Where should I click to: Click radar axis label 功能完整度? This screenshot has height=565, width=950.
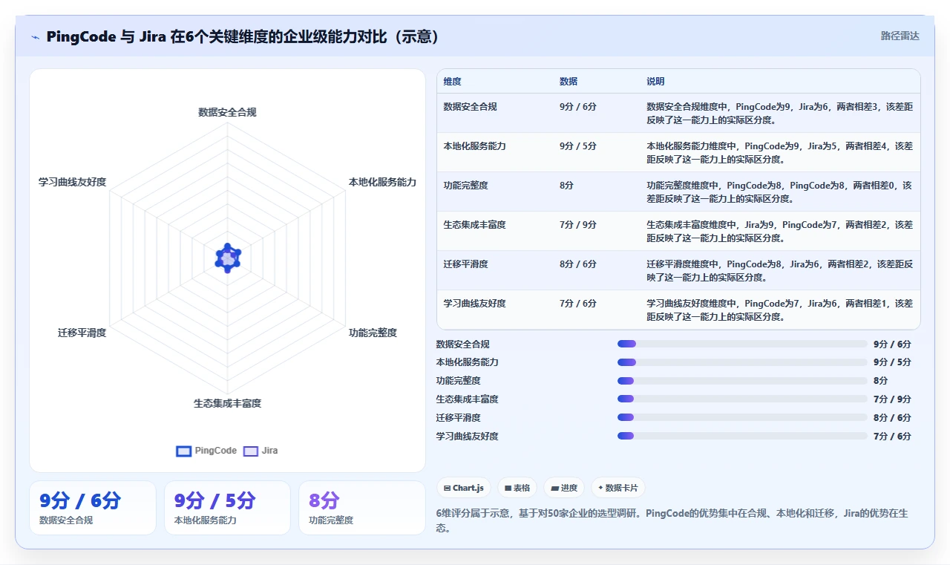373,333
